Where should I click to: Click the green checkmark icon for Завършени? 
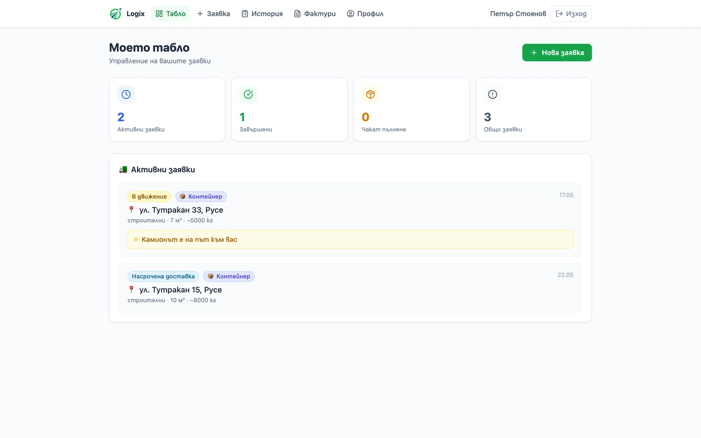[248, 94]
